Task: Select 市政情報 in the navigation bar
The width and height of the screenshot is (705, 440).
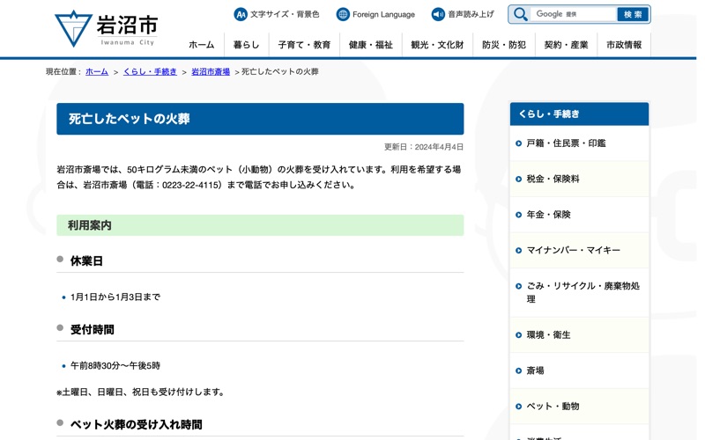Action: coord(624,45)
